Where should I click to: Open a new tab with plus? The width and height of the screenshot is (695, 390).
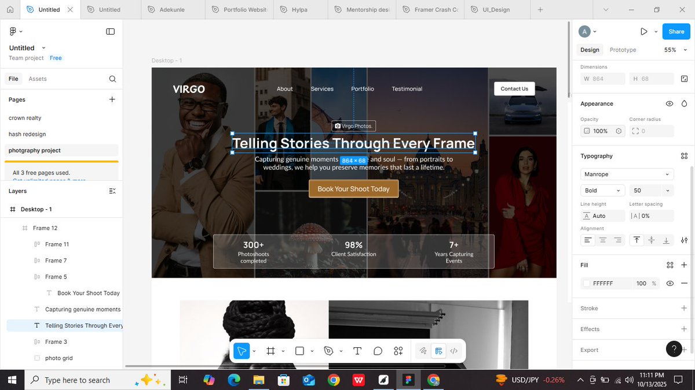pos(540,10)
